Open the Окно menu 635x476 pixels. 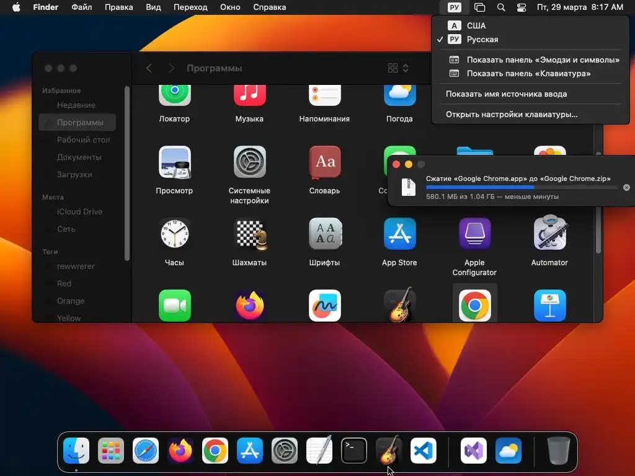click(230, 7)
